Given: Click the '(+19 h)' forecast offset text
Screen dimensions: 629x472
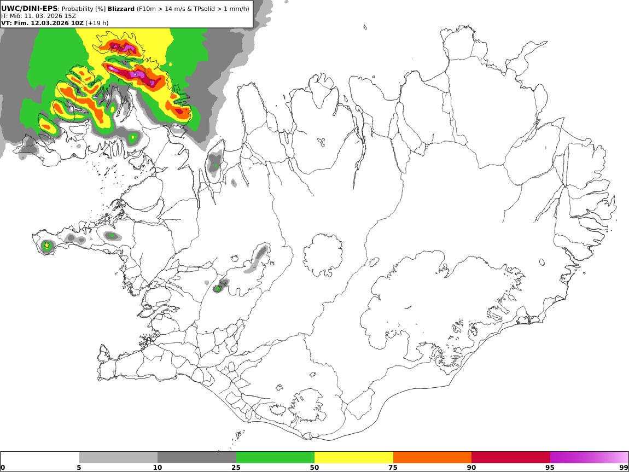Looking at the screenshot, I should point(97,23).
